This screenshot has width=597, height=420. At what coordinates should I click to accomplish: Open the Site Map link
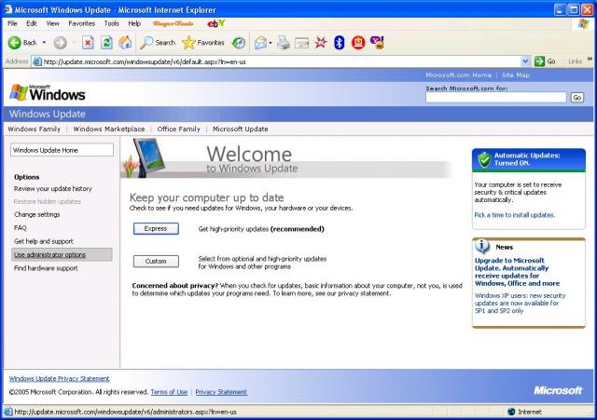(515, 75)
